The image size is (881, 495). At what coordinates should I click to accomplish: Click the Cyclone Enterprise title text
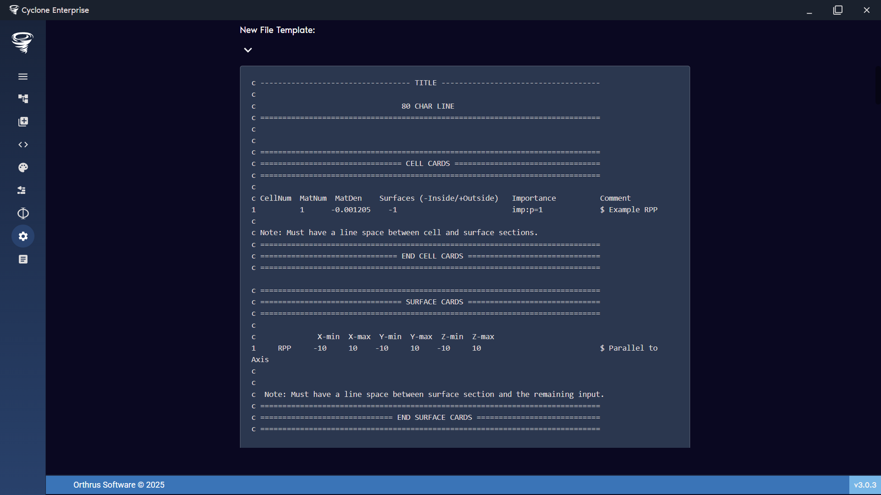[56, 10]
